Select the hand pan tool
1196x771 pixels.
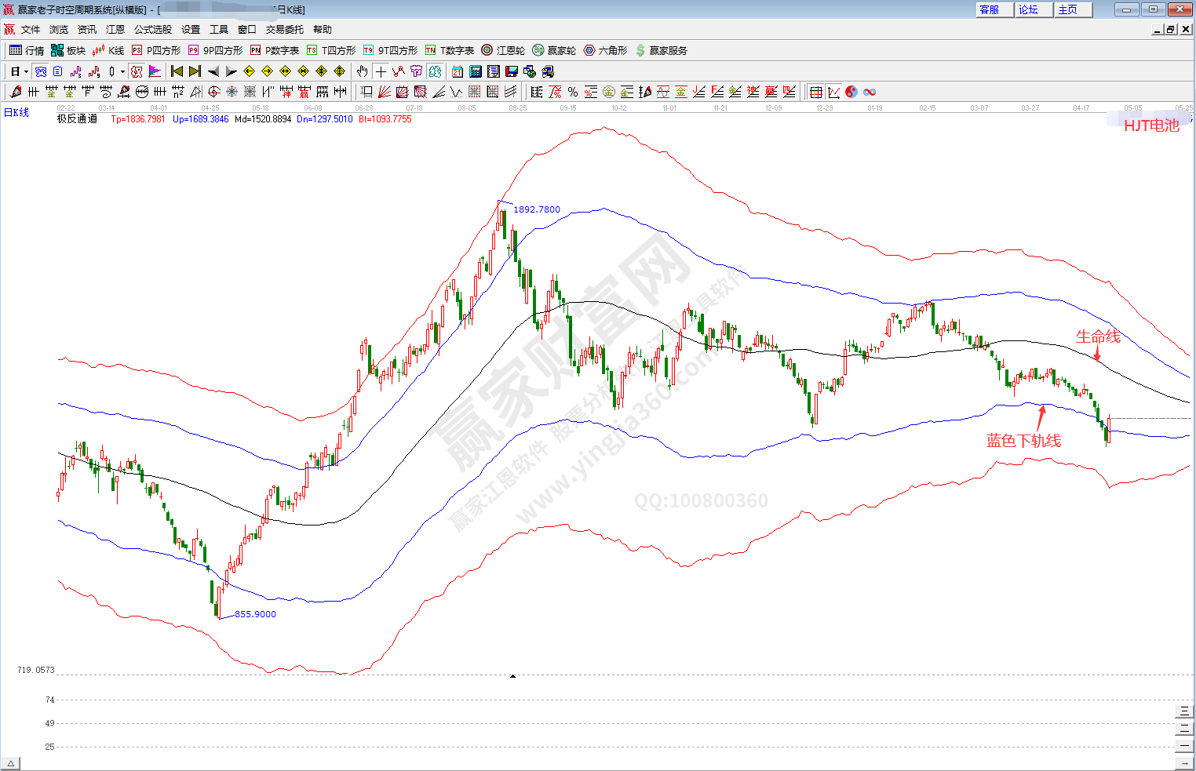[x=362, y=71]
